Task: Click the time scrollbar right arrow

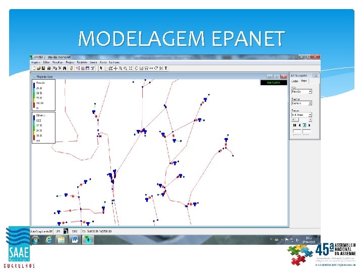Action: 310,119
